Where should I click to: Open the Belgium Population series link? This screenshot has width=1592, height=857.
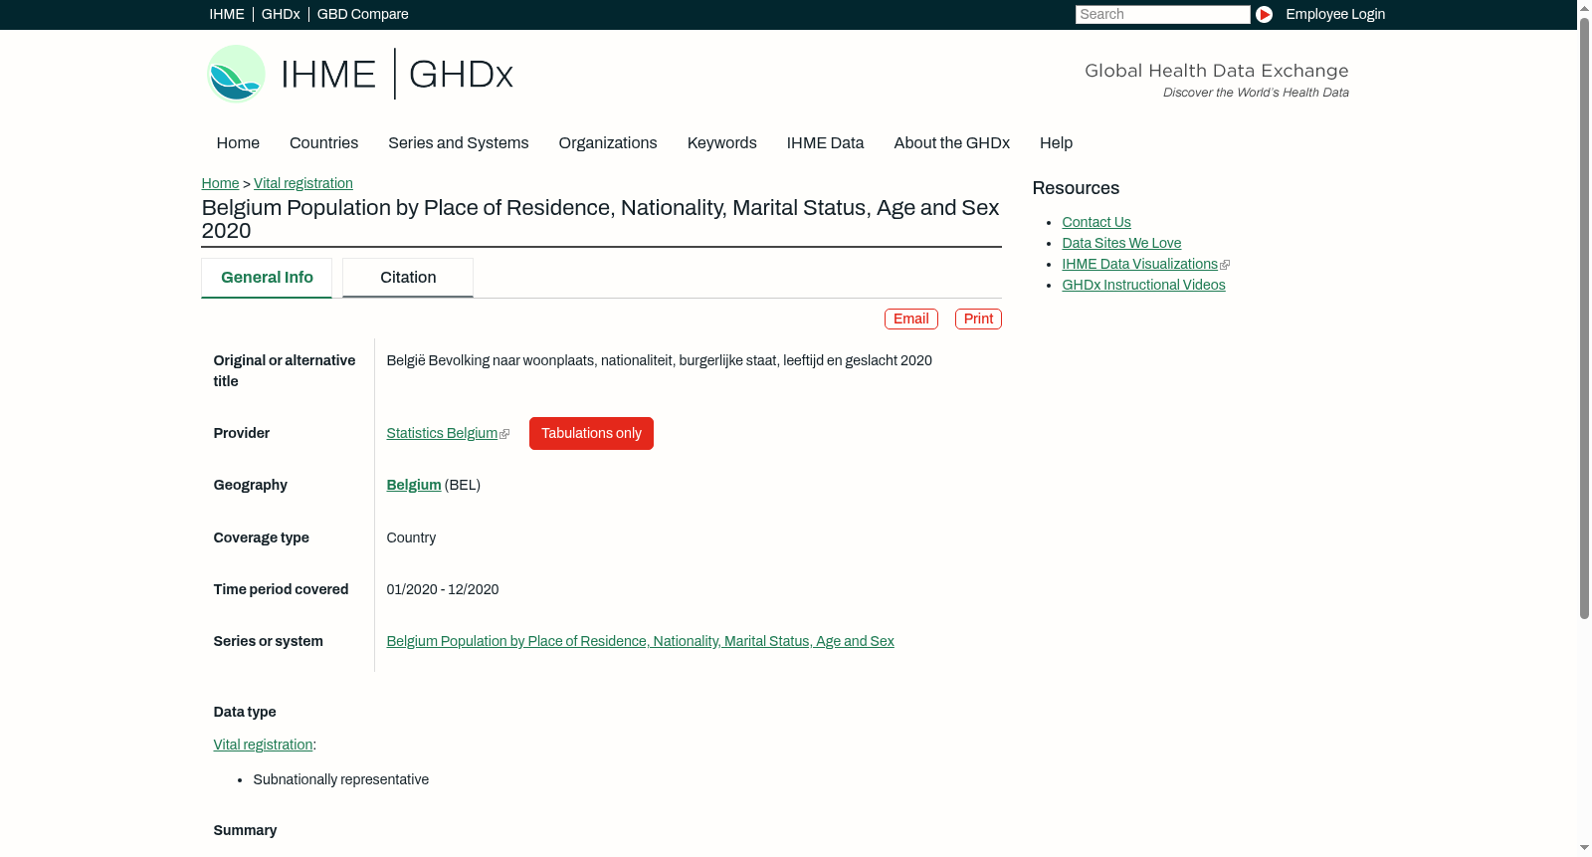pos(641,641)
